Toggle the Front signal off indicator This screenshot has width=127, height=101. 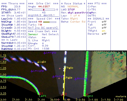coord(104,22)
